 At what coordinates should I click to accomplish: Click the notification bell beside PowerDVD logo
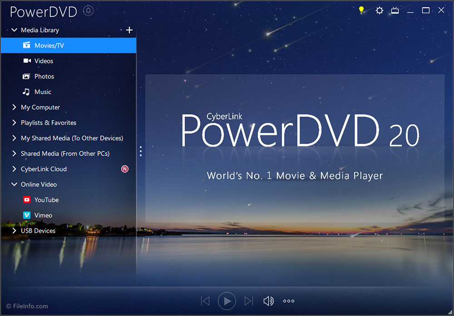point(88,10)
